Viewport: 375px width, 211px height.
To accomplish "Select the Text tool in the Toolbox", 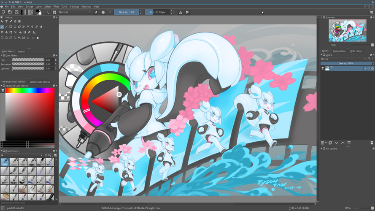I will coord(6,21).
